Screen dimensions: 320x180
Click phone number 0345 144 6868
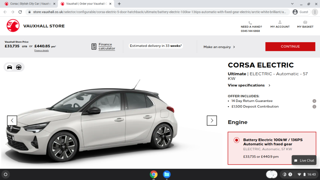click(x=250, y=31)
